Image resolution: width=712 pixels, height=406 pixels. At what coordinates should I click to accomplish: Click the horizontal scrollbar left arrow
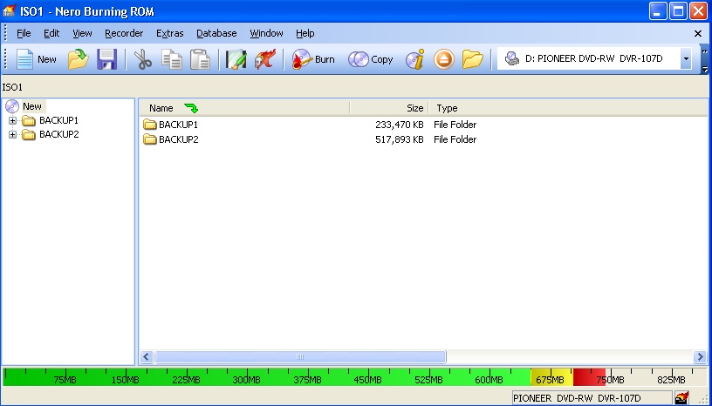(147, 357)
